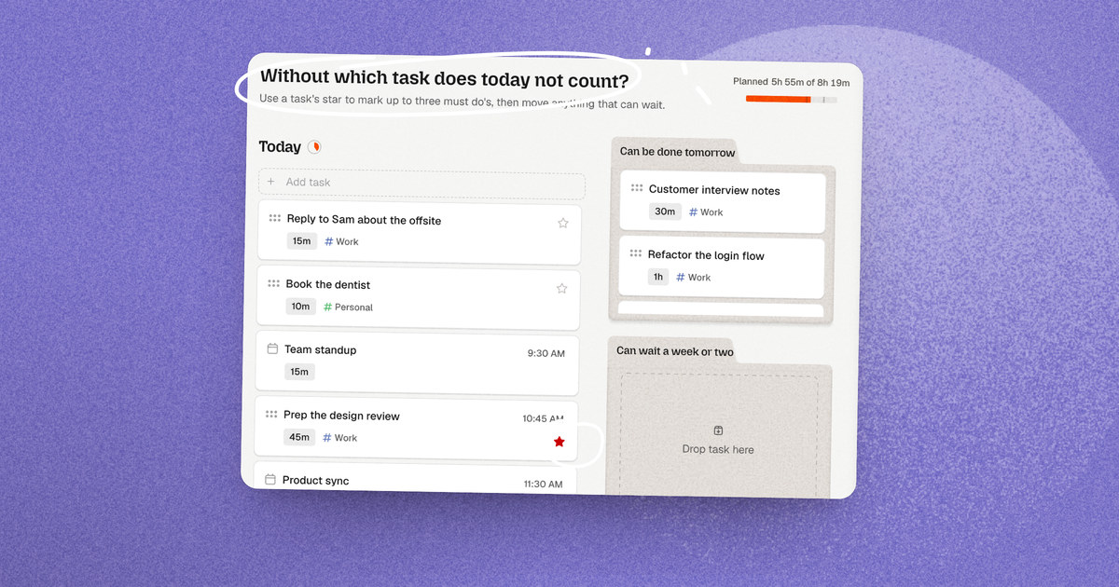Image resolution: width=1119 pixels, height=587 pixels.
Task: Click the 15m duration on Reply to Sam
Action: (301, 241)
